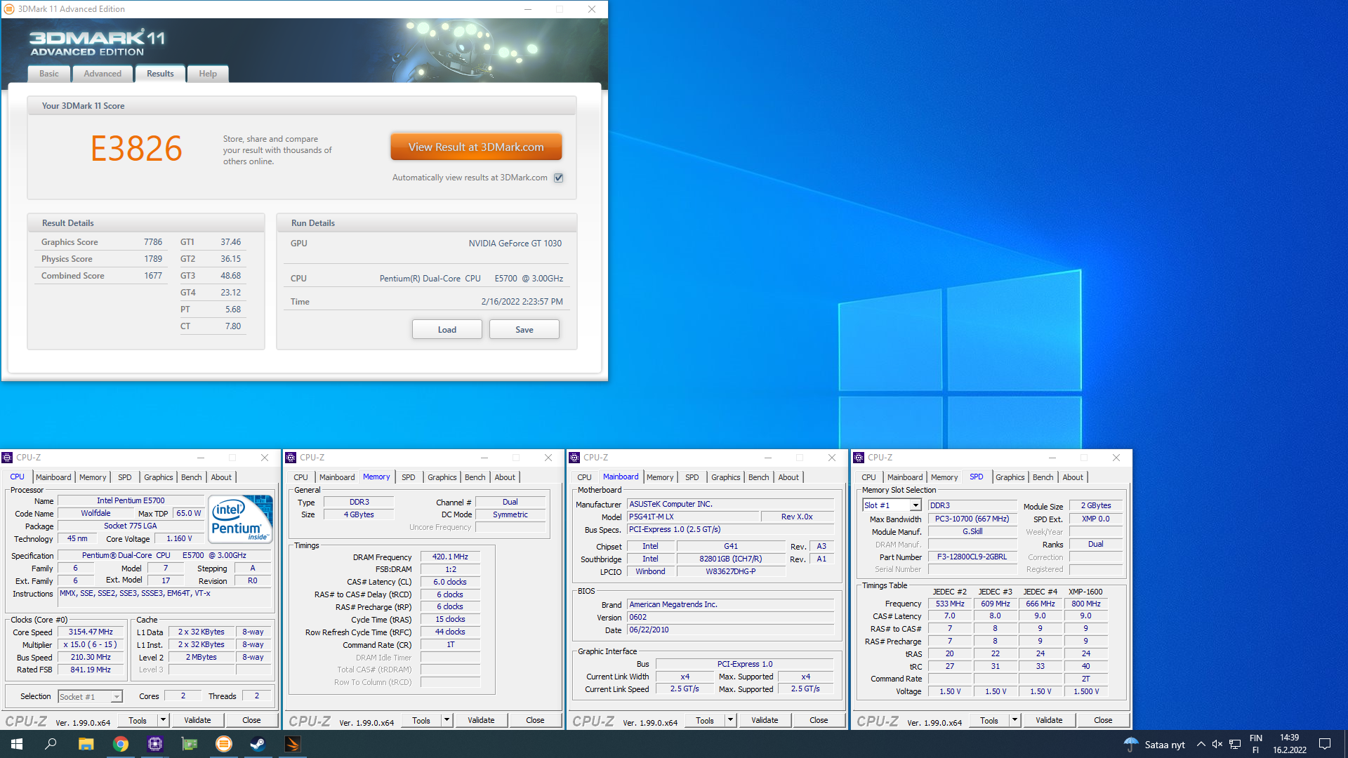Click 3DMark 11 title bar icon
The height and width of the screenshot is (758, 1348).
click(9, 9)
